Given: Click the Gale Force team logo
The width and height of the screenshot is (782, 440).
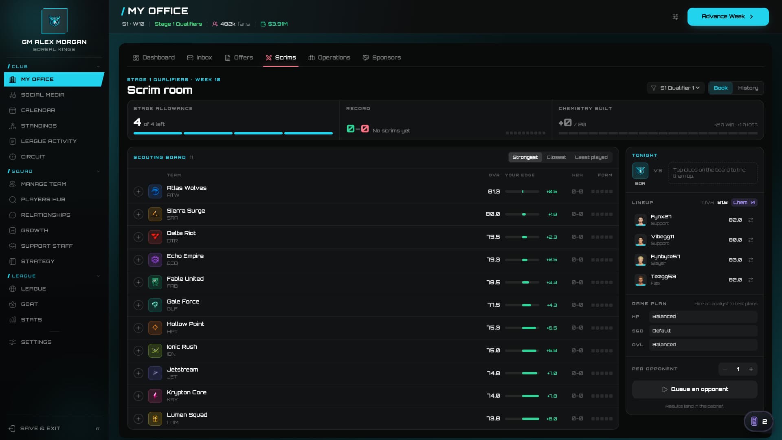Looking at the screenshot, I should coord(155,305).
